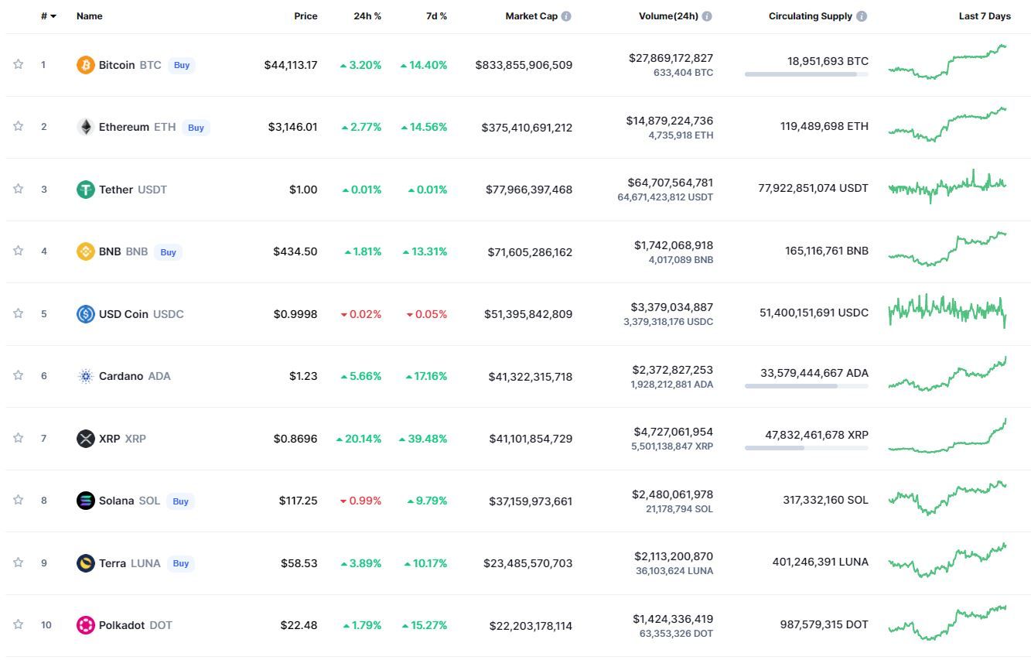Click the Cardano circulating supply progress bar
This screenshot has width=1031, height=660.
pyautogui.click(x=807, y=386)
